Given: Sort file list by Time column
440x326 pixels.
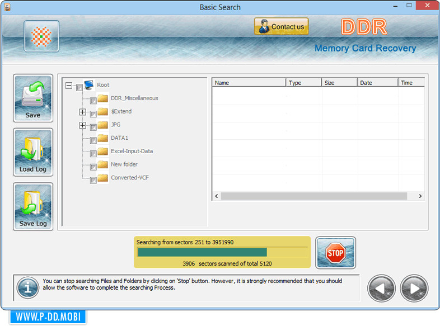Looking at the screenshot, I should (411, 83).
